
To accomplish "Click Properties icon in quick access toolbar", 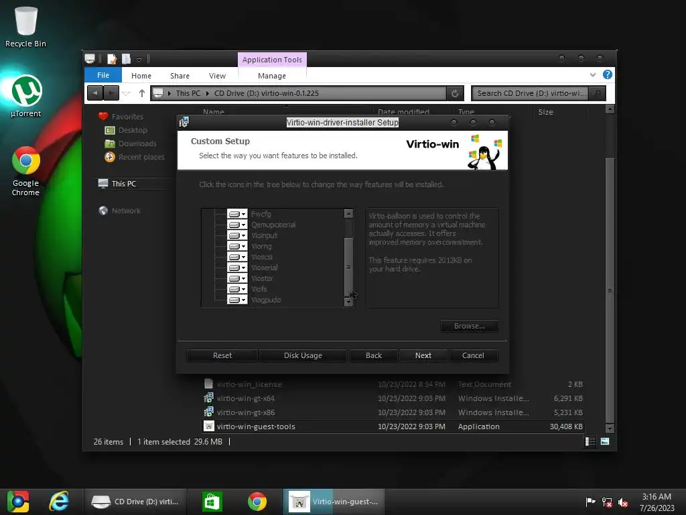I will pos(112,59).
